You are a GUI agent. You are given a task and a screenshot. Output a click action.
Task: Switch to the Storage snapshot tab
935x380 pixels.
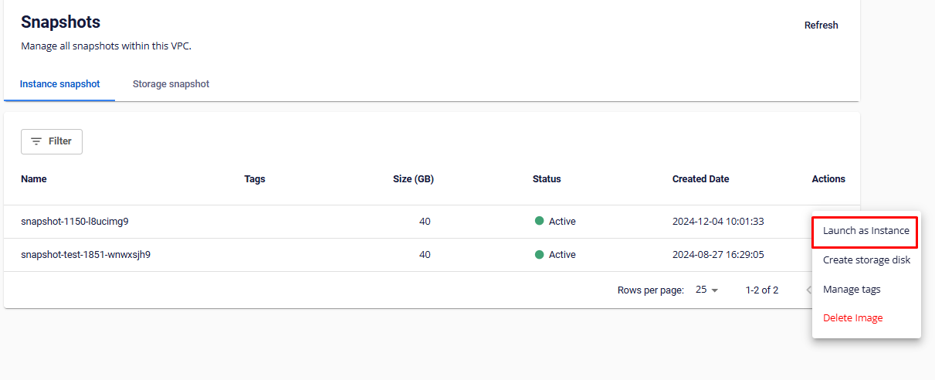pos(171,84)
